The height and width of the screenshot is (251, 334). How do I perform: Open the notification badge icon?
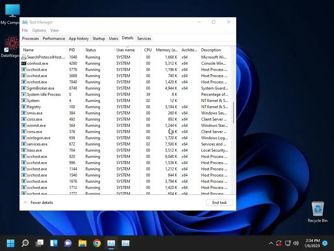coord(325,243)
